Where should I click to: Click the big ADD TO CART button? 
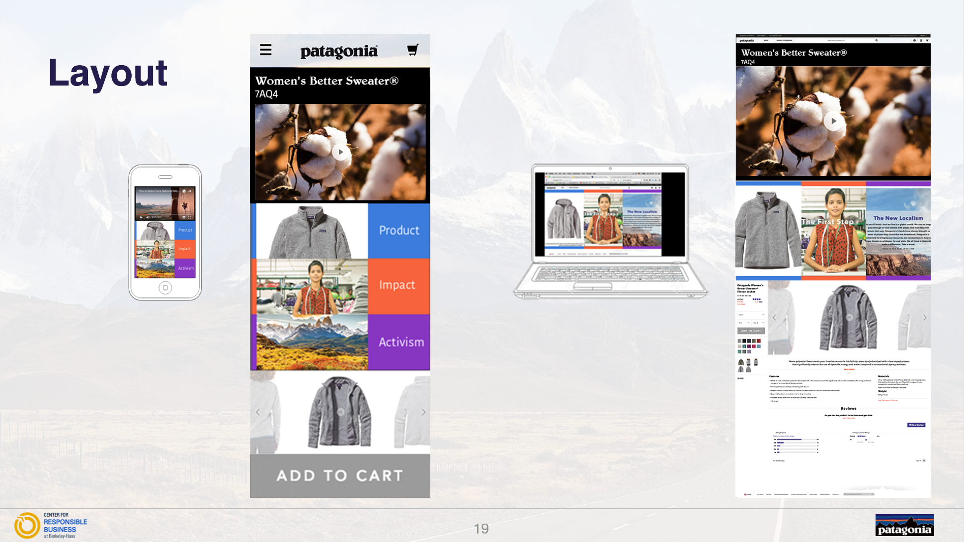click(340, 475)
